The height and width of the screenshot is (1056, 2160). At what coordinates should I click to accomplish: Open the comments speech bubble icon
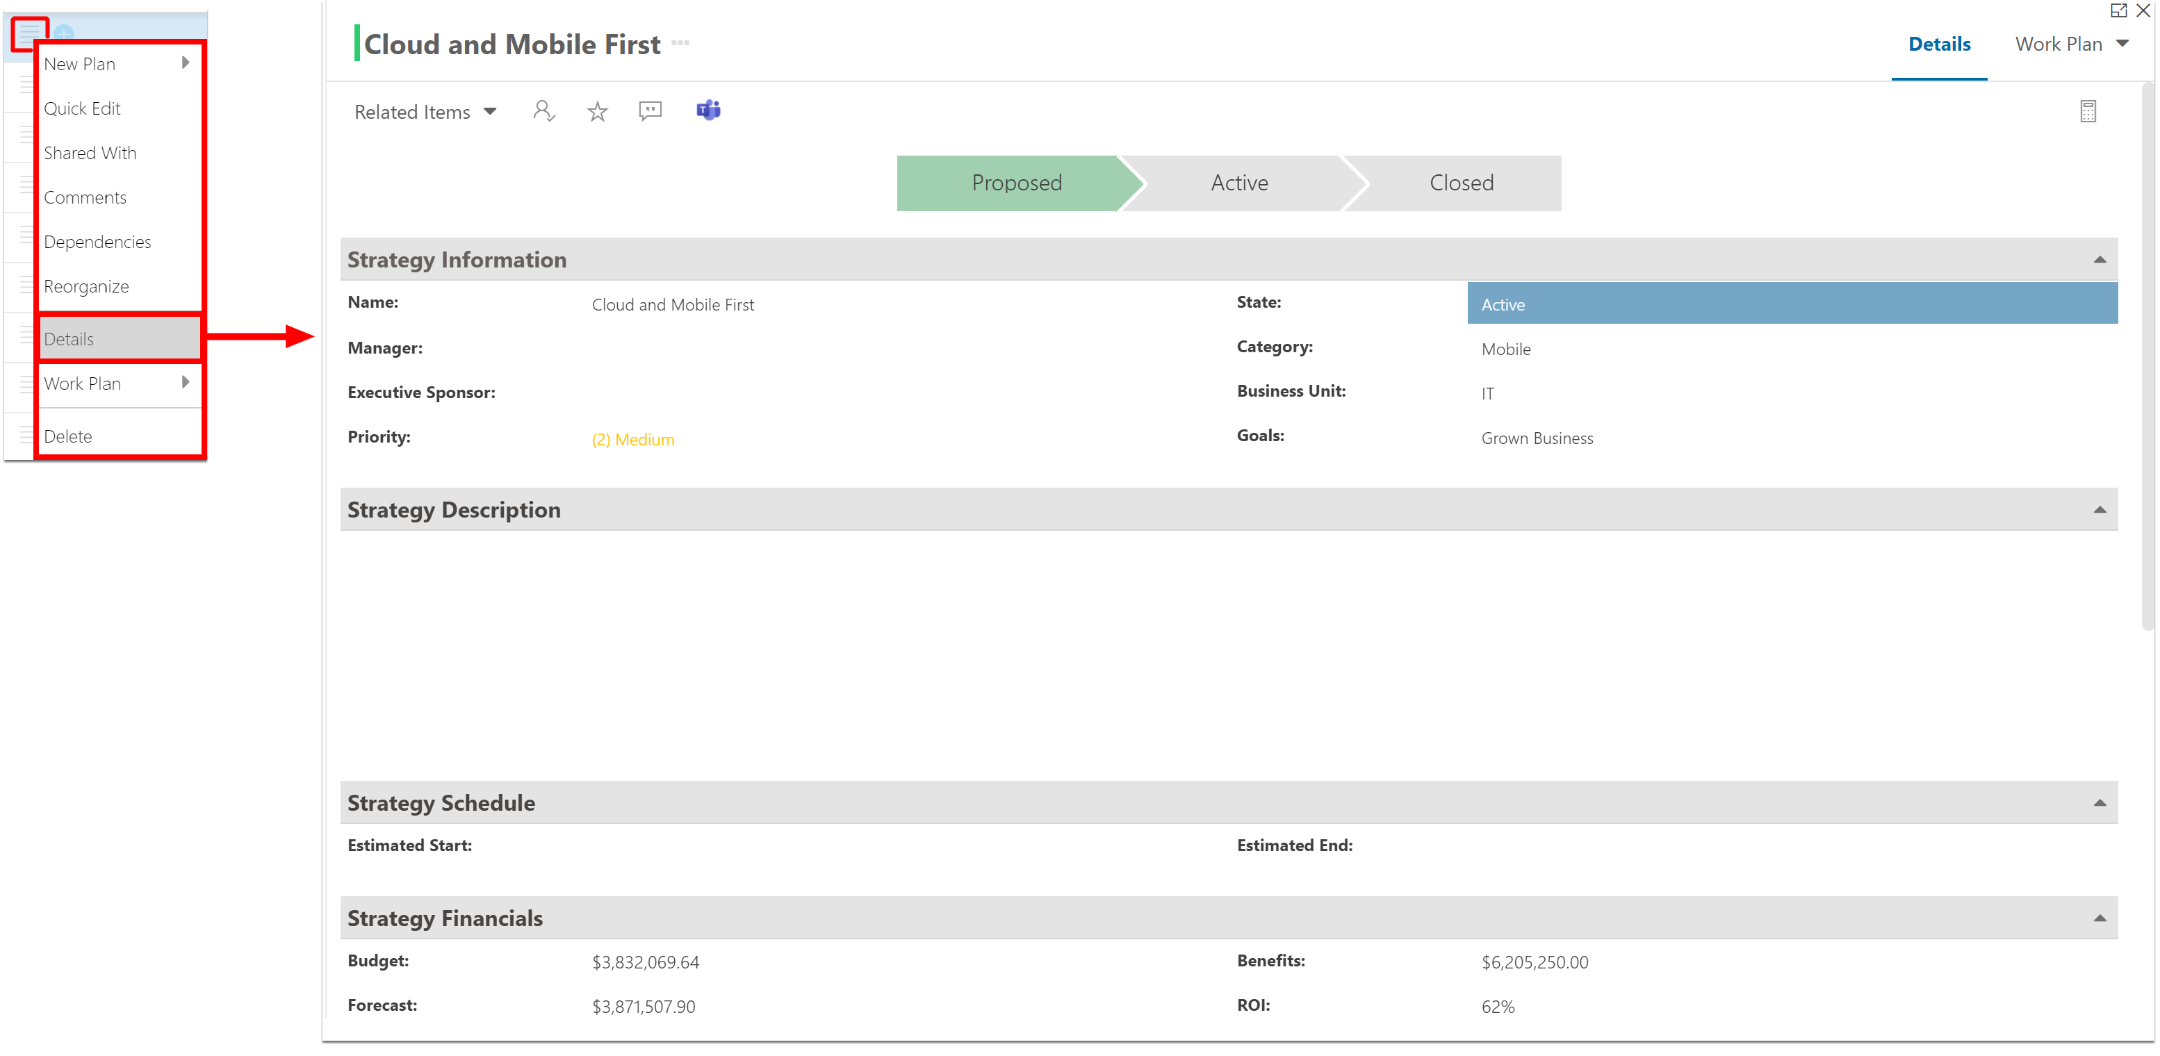point(650,110)
